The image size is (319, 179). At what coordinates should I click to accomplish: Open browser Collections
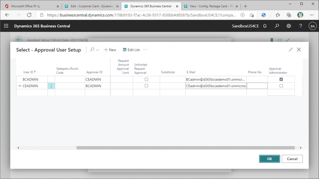[289, 15]
